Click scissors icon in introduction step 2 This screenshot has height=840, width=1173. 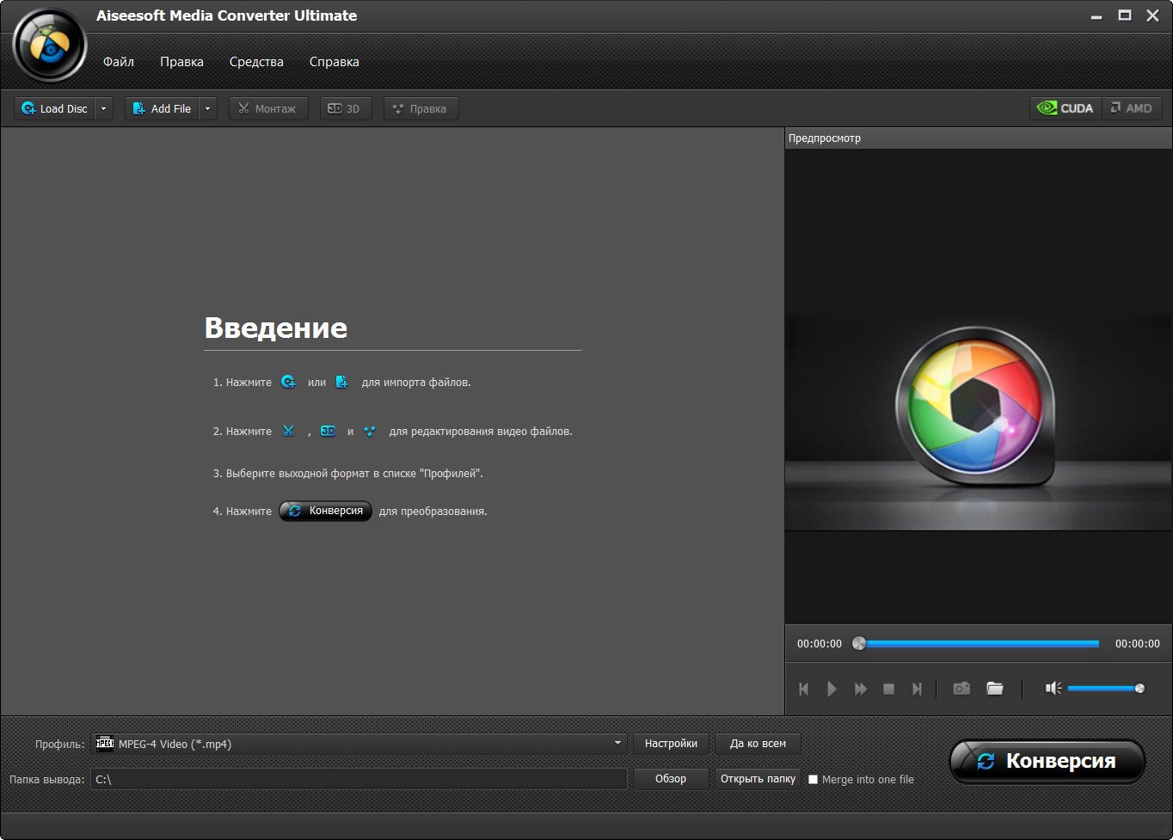[288, 431]
